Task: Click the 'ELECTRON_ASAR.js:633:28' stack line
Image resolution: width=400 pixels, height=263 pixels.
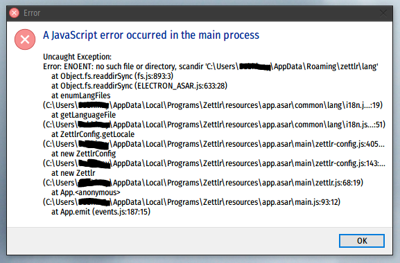Action: [139, 86]
